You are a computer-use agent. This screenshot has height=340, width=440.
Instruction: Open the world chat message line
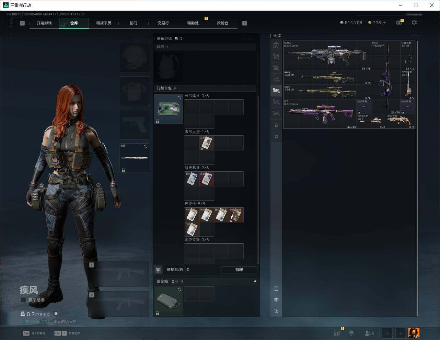(48, 322)
